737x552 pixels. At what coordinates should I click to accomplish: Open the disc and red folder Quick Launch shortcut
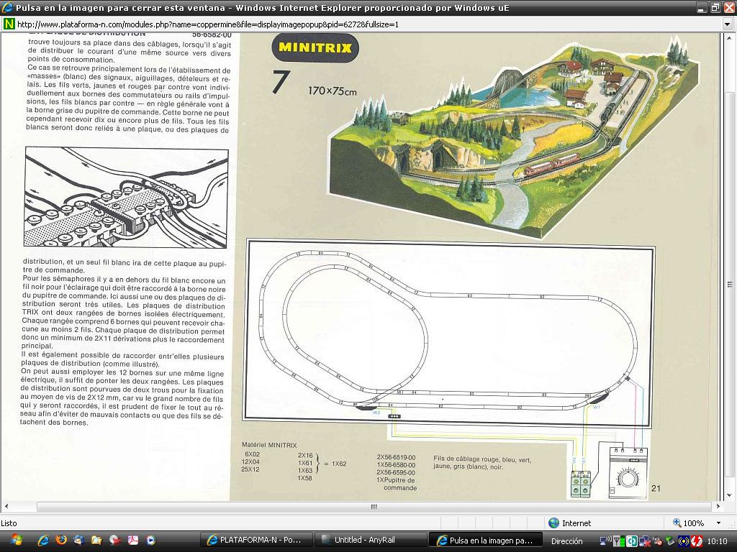point(114,540)
